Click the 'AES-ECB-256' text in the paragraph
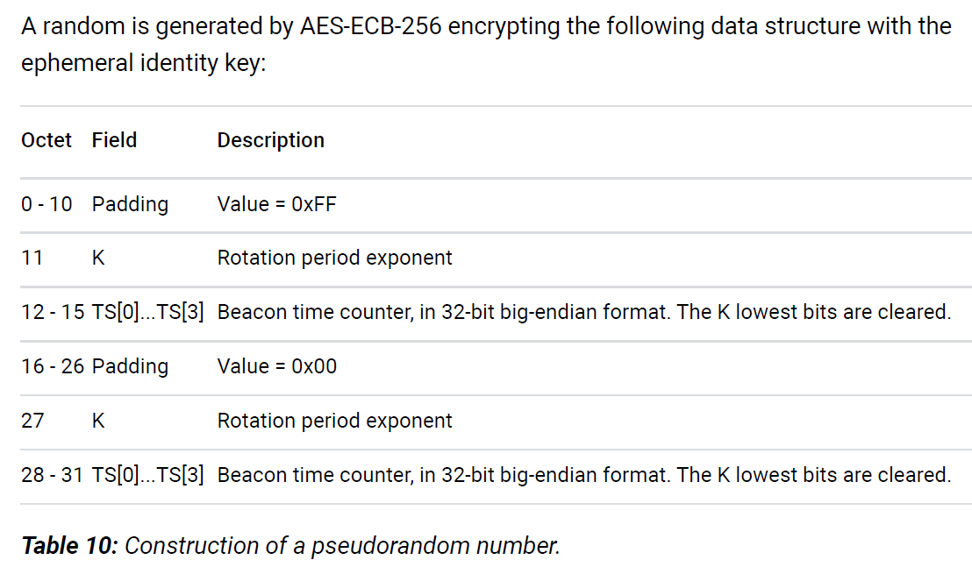972x567 pixels. coord(371,26)
